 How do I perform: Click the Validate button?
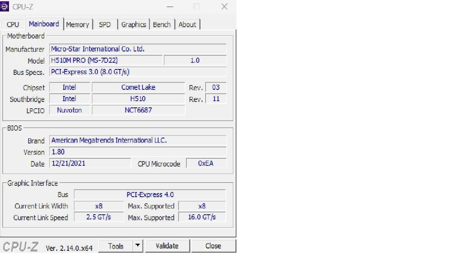(x=167, y=246)
